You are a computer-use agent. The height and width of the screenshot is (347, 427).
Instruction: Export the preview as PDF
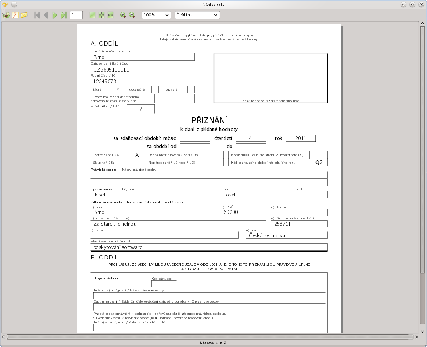tap(15, 15)
